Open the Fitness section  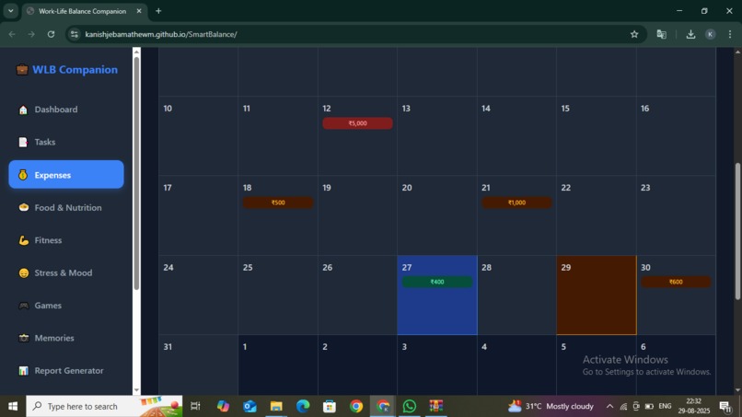[x=66, y=240]
